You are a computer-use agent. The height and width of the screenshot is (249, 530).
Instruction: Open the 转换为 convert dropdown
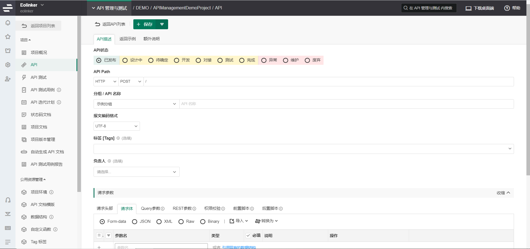pos(266,221)
